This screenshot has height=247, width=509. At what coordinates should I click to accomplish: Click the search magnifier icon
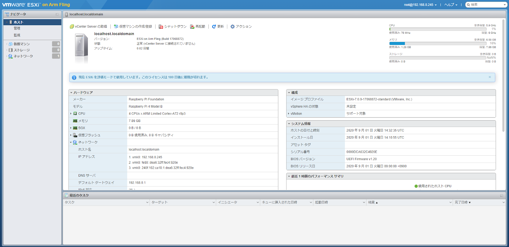[469, 5]
